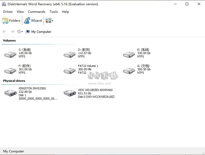
Task: Select the E: 330.00 Gb drive icon
Action: [129, 55]
